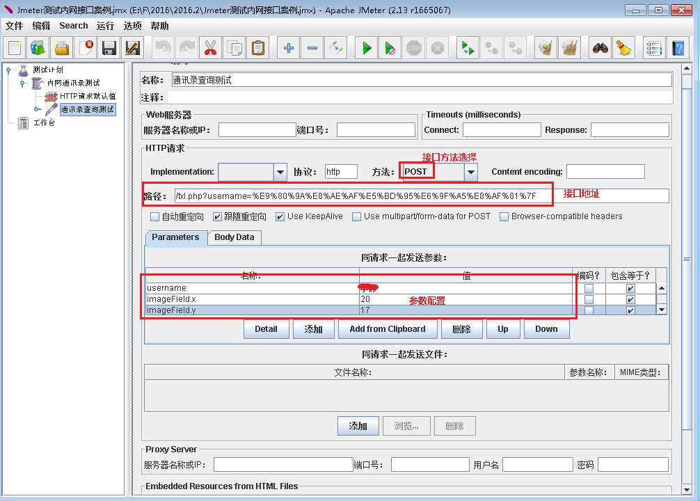Click the Clear All broom icon
Screen dimensions: 700x501
569,48
